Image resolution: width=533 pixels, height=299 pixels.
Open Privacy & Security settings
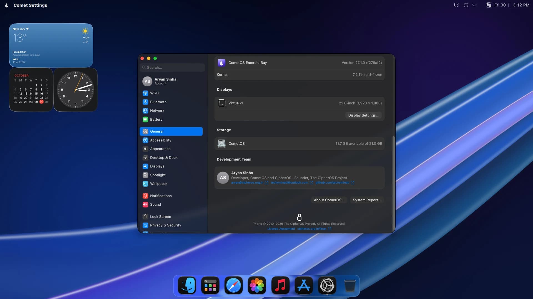171,225
